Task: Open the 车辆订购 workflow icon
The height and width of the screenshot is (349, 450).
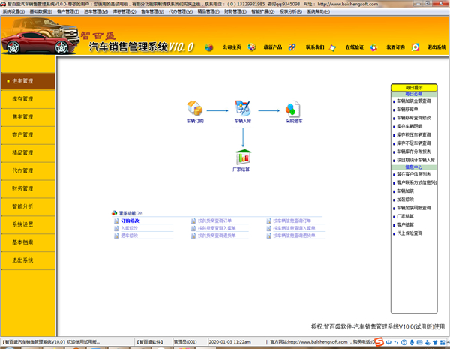Action: point(195,108)
